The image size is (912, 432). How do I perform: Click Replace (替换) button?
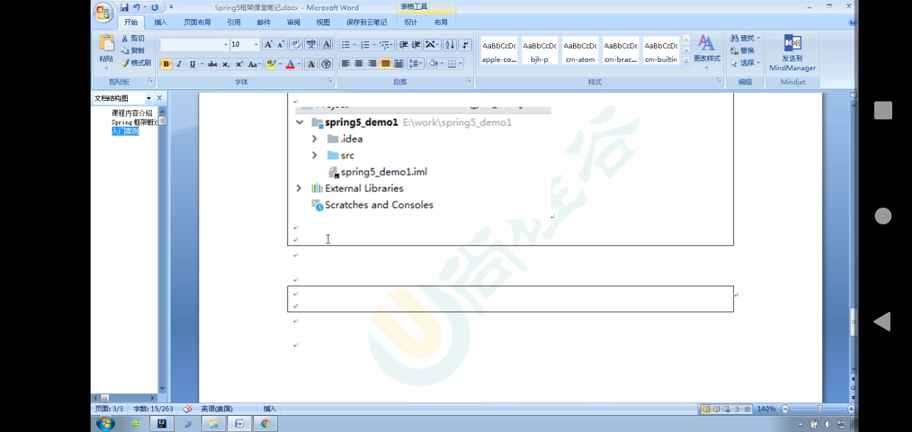tap(742, 50)
